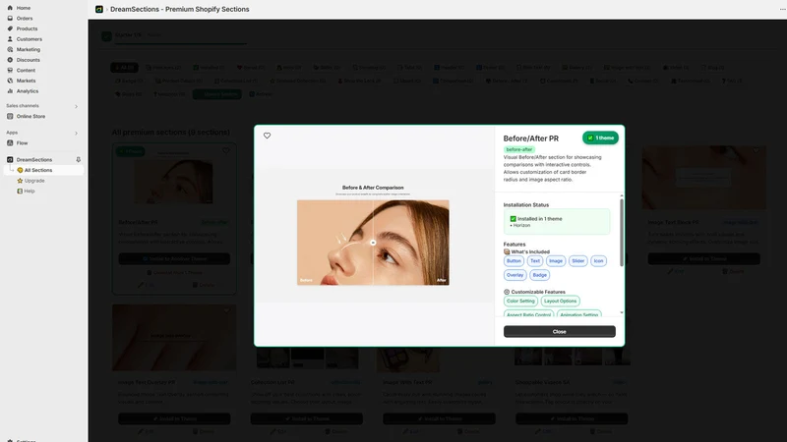This screenshot has width=787, height=442.
Task: Click the Before & After Comparison heading
Action: pyautogui.click(x=373, y=188)
